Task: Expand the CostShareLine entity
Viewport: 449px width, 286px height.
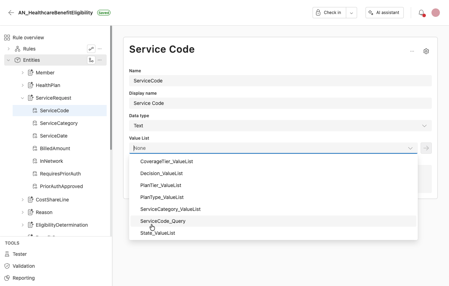Action: click(23, 200)
